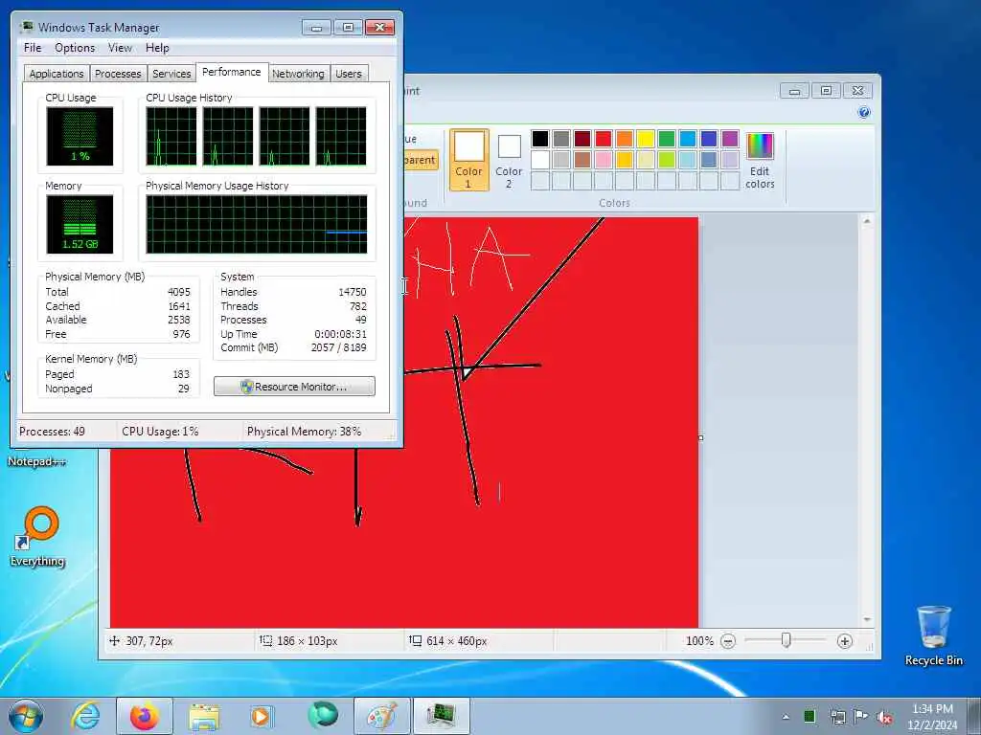The height and width of the screenshot is (735, 981).
Task: Click the muted volume tray icon
Action: 884,717
